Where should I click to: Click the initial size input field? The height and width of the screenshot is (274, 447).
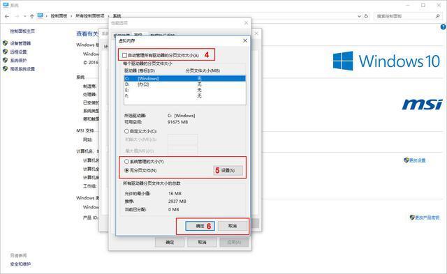[183, 139]
